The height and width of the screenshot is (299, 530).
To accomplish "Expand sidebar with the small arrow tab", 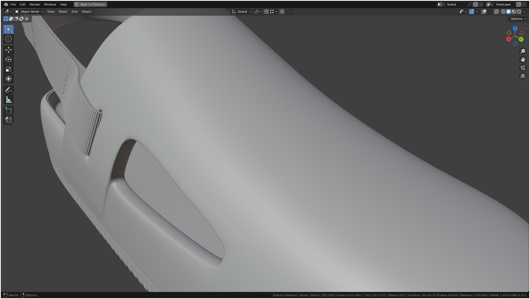I will (528, 28).
